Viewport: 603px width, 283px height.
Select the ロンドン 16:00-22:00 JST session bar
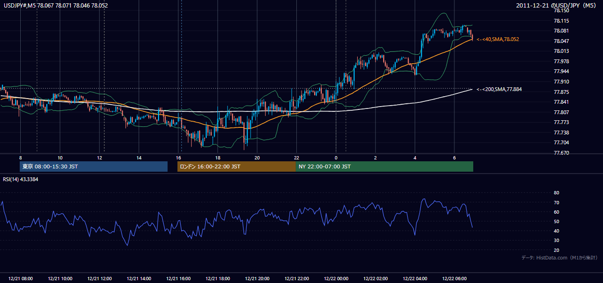pos(236,166)
